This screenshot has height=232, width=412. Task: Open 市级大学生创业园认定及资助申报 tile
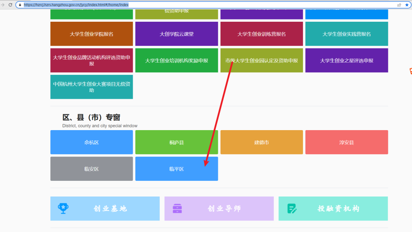coord(261,60)
